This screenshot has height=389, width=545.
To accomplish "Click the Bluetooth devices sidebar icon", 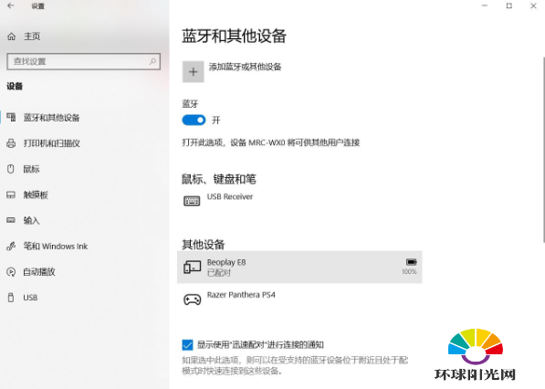I will pyautogui.click(x=11, y=117).
